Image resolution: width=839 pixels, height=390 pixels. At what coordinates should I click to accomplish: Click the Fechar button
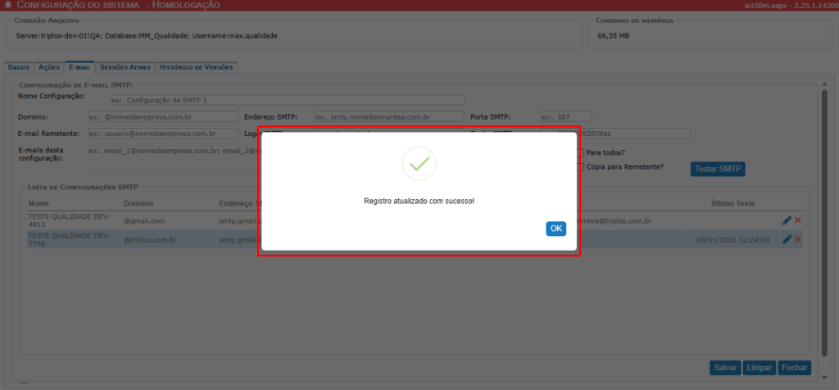pyautogui.click(x=794, y=368)
